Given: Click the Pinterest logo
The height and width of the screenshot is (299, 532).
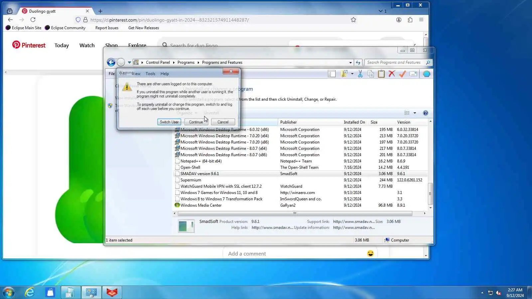Looking at the screenshot, I should (29, 45).
